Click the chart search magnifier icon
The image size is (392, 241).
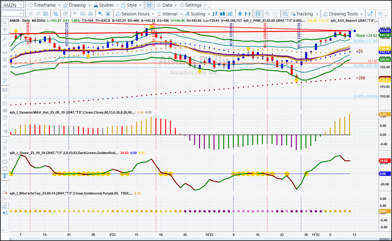click(x=55, y=14)
